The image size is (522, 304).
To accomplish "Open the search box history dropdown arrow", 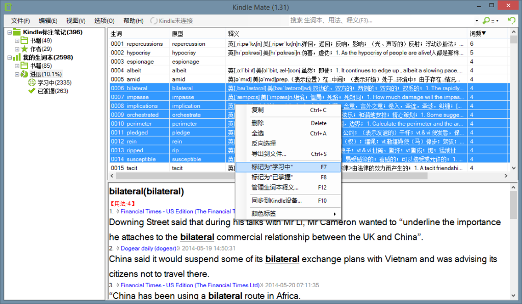I will [477, 20].
